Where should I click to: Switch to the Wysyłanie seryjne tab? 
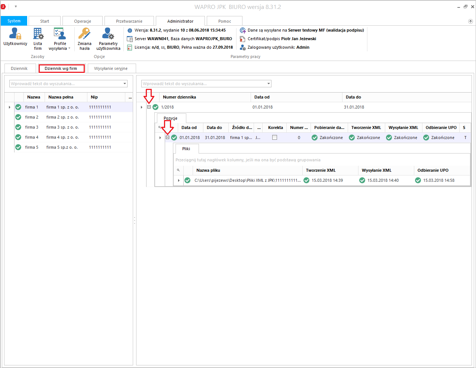click(111, 68)
